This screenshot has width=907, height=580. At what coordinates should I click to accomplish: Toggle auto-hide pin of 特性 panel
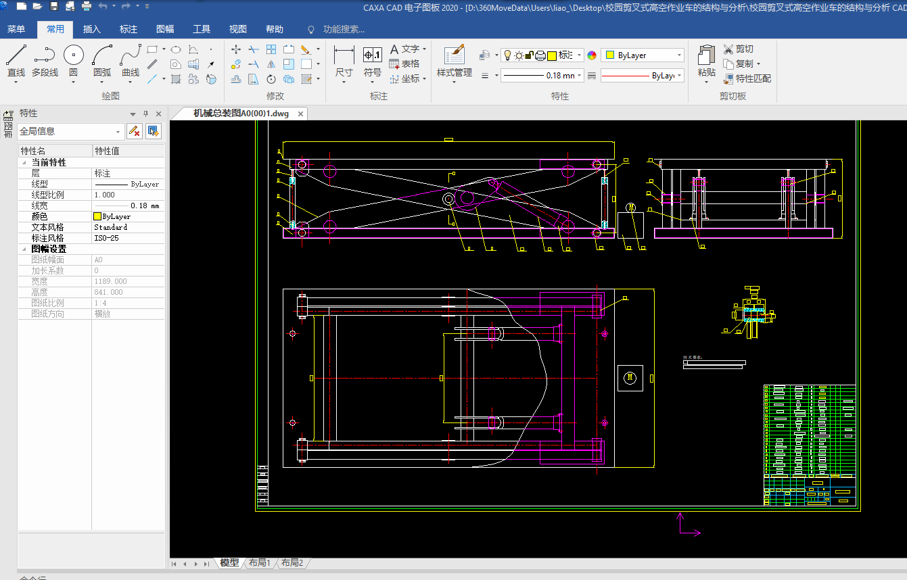145,114
